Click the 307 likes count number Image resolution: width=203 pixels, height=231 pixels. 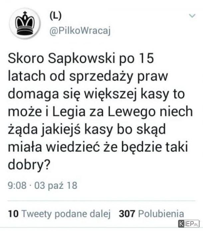[127, 214]
